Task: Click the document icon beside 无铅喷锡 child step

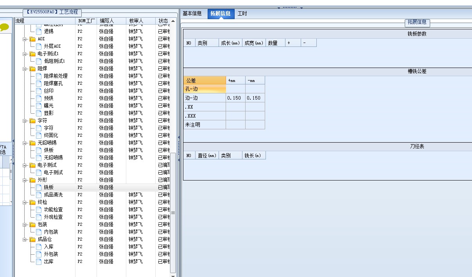Action: tap(39, 157)
